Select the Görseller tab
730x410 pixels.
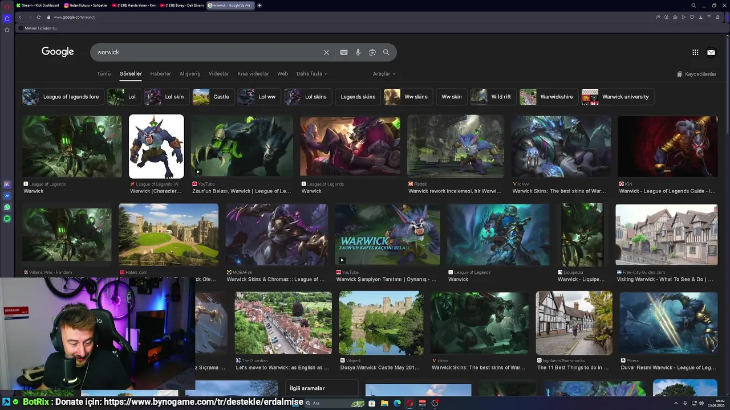click(x=131, y=73)
